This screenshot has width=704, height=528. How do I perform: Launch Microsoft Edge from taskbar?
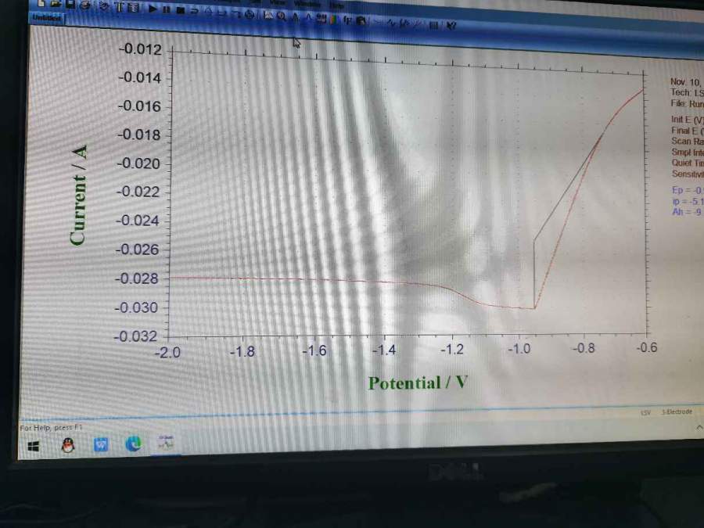coord(134,444)
